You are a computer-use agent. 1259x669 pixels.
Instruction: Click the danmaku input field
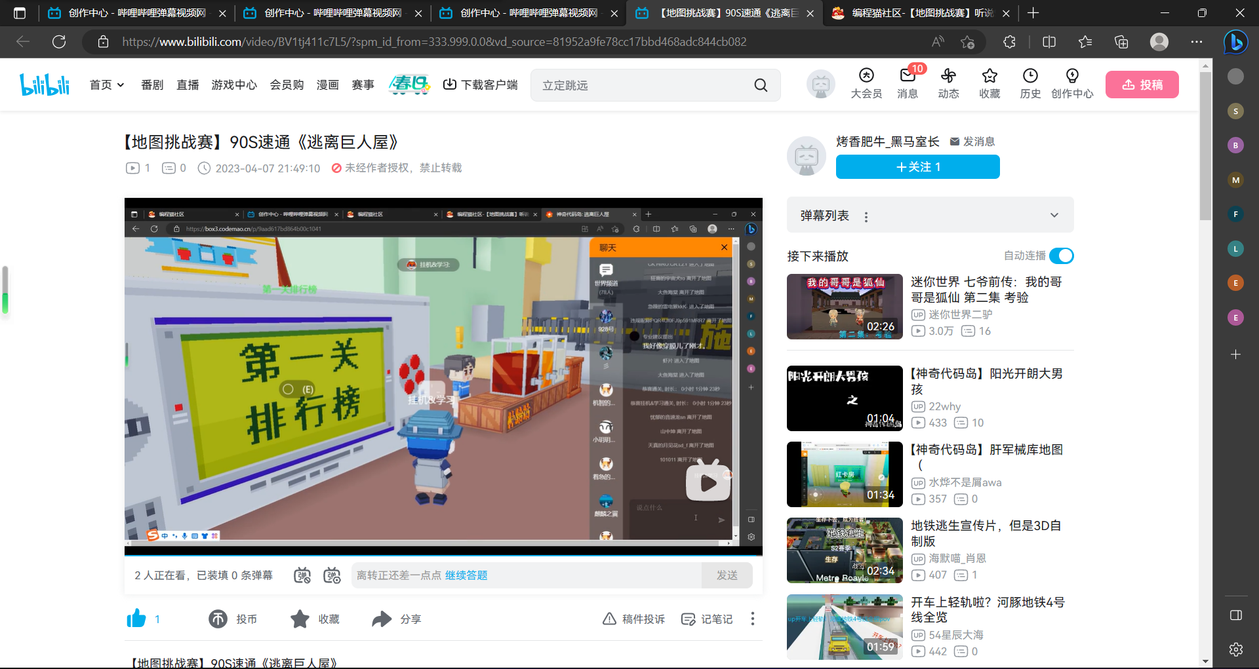526,575
